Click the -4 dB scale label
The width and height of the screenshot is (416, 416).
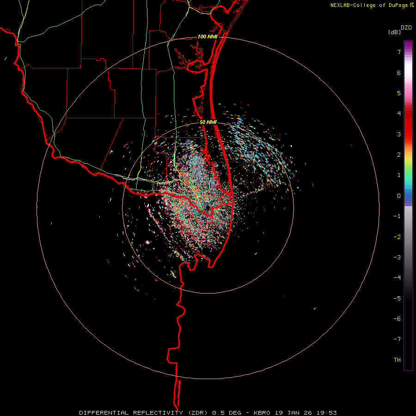(397, 277)
